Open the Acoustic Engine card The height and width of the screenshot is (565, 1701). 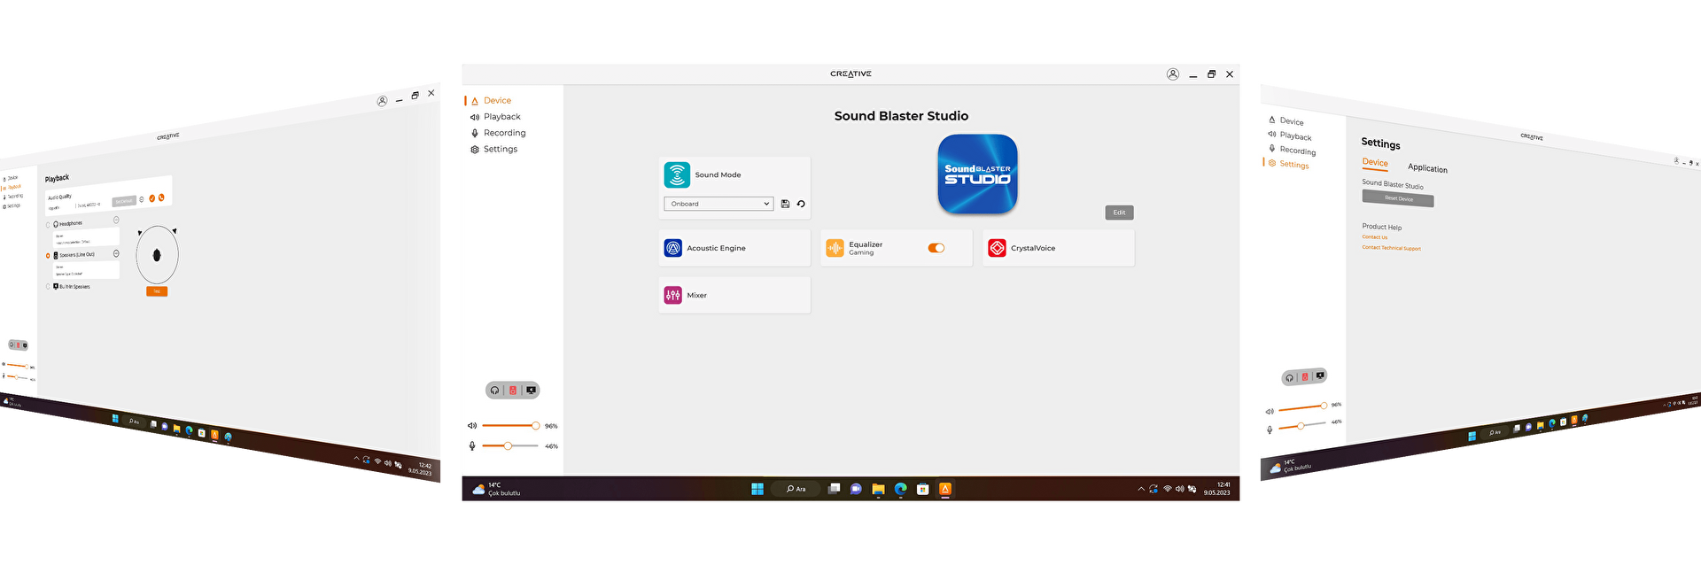(734, 248)
